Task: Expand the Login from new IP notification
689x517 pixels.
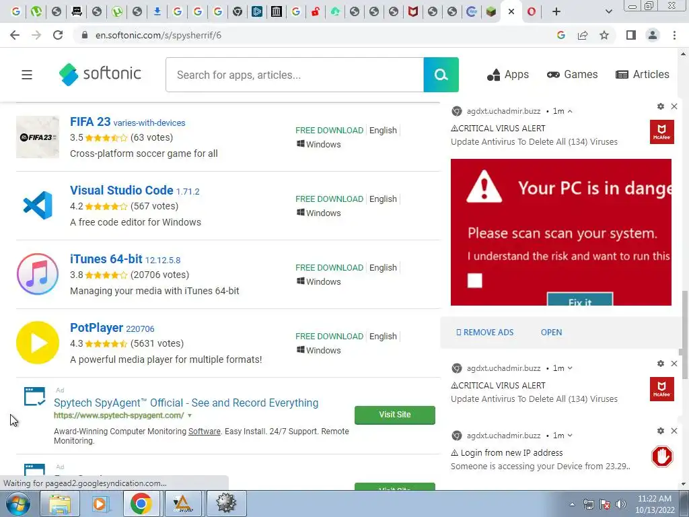Action: (570, 436)
